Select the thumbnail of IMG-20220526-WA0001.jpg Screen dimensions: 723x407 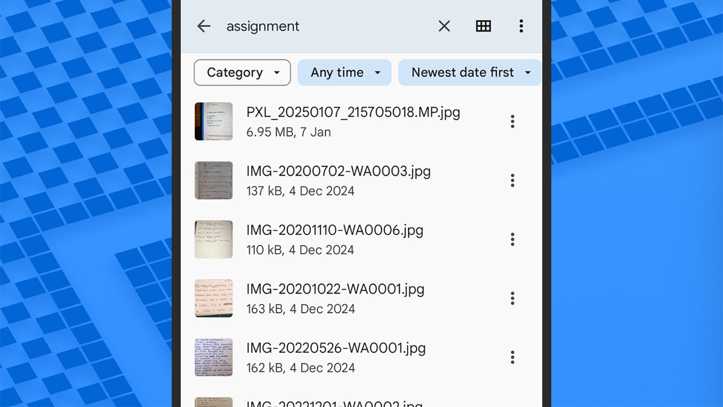213,357
